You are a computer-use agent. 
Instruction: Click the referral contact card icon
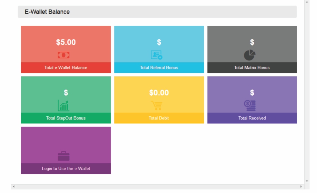[156, 55]
